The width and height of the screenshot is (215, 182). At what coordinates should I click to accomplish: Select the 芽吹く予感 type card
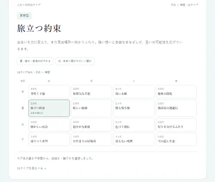pos(49,92)
